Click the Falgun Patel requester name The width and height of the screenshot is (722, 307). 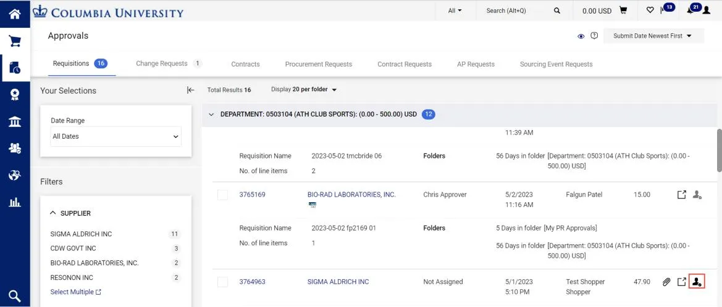point(584,194)
